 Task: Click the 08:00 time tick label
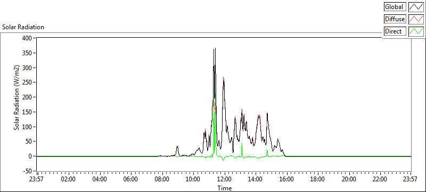tap(162, 179)
